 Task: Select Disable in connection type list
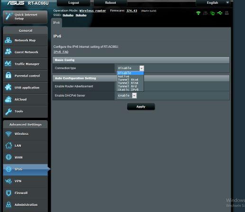coord(130,73)
